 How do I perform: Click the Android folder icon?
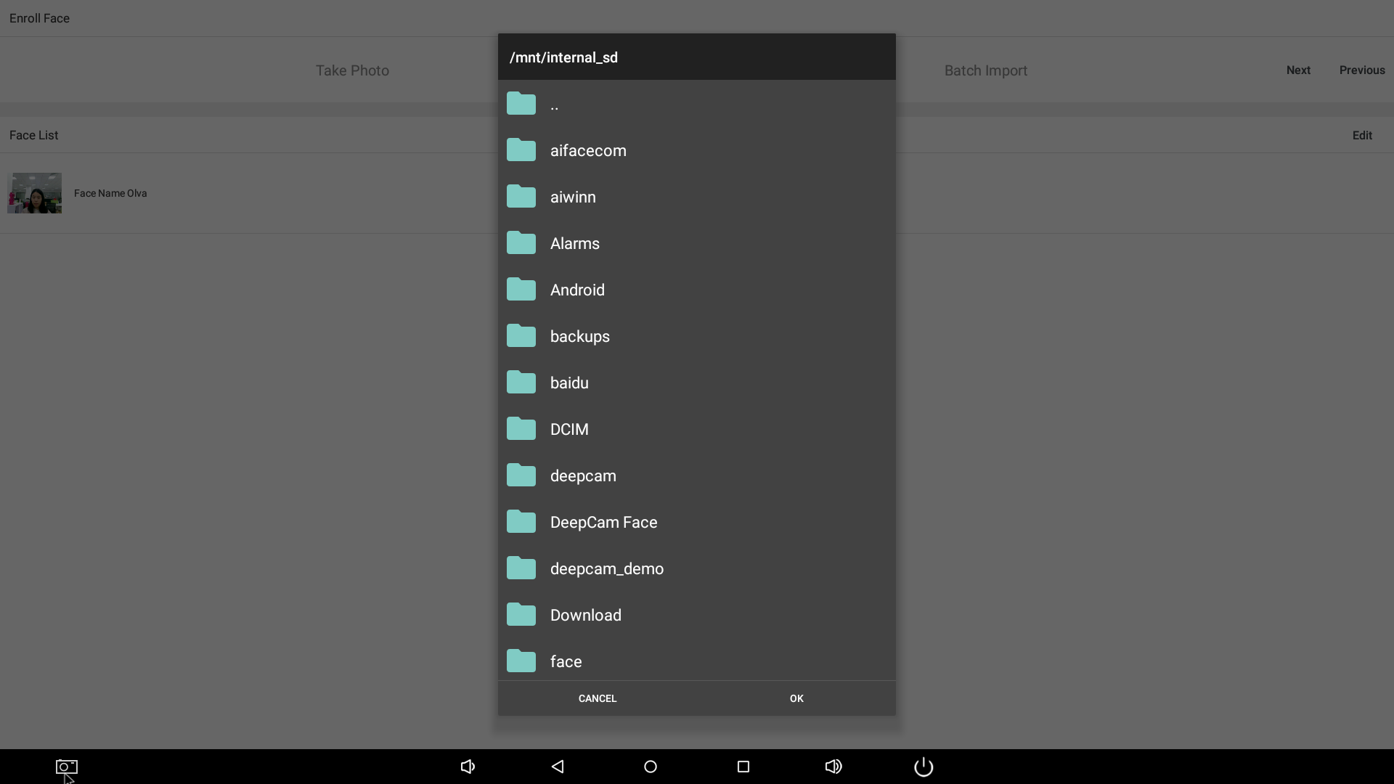point(521,290)
